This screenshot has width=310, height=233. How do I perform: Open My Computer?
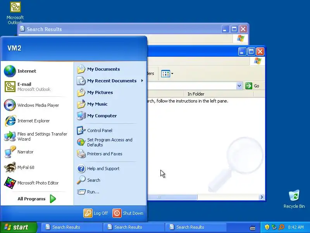pyautogui.click(x=110, y=116)
